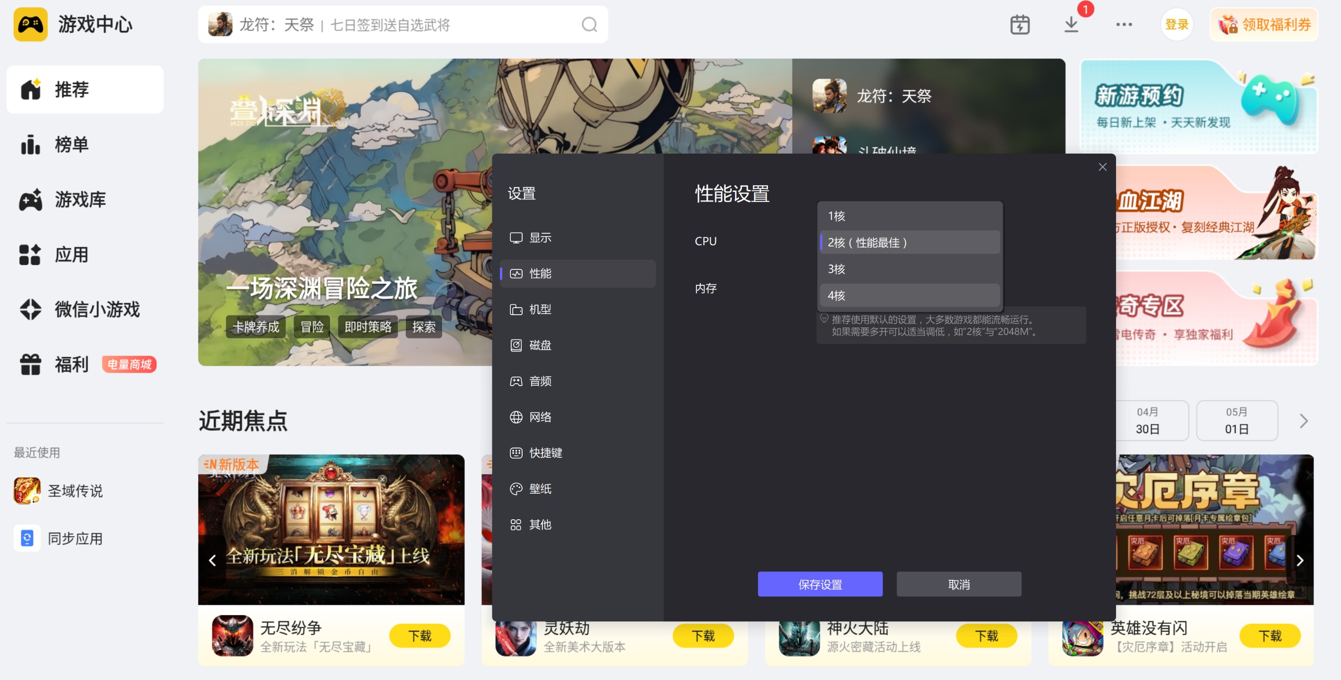Click the 登录 login button
This screenshot has width=1341, height=680.
tap(1176, 25)
